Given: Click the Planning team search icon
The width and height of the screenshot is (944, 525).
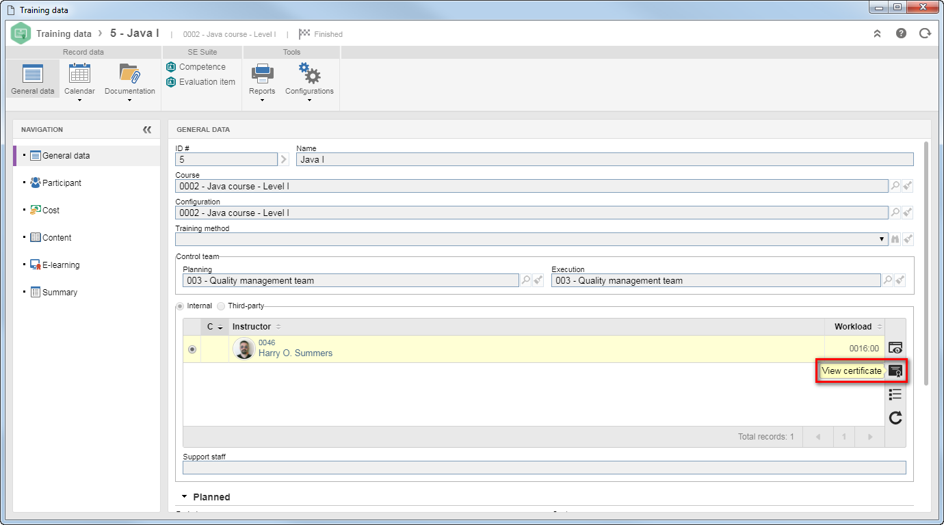Looking at the screenshot, I should click(x=525, y=280).
